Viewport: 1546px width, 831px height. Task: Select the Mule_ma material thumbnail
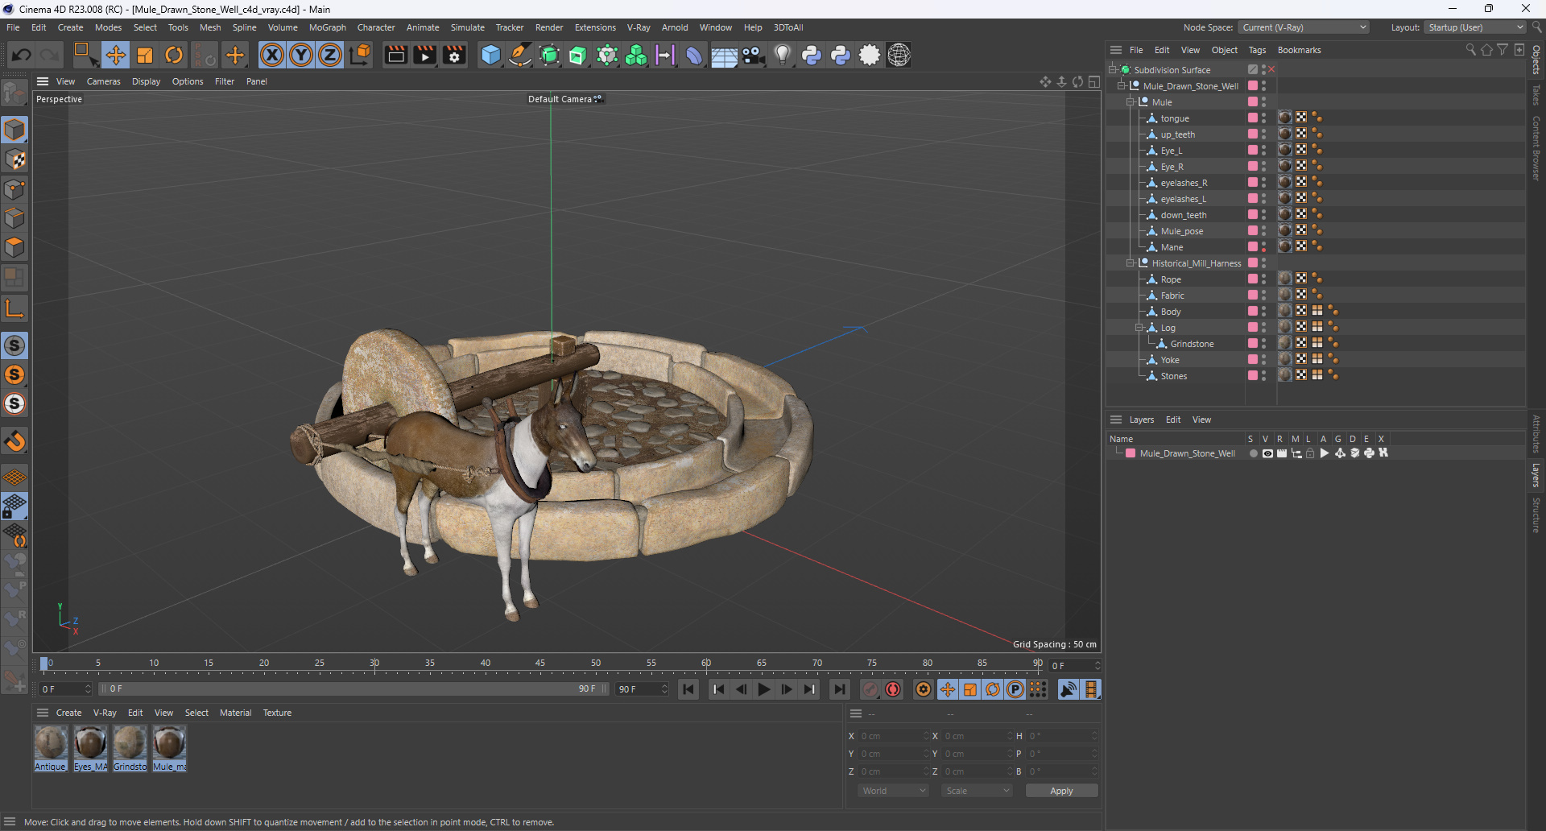pyautogui.click(x=169, y=748)
